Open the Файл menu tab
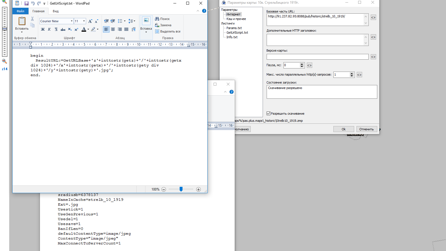Viewport: 446px width, 251px height. pyautogui.click(x=21, y=11)
